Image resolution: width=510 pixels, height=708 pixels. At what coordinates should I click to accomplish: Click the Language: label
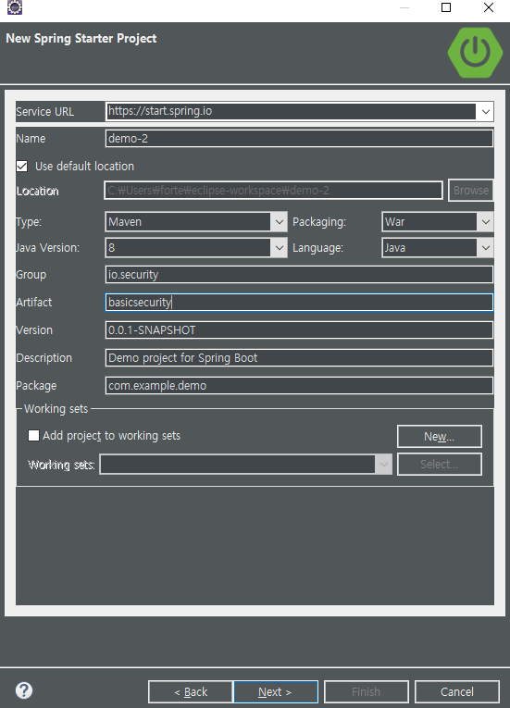pos(318,247)
